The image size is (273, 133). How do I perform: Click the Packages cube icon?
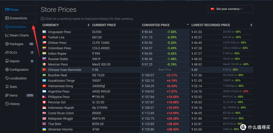7,44
